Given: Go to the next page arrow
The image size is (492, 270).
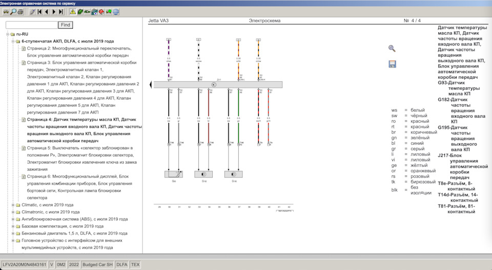Looking at the screenshot, I should point(54,12).
